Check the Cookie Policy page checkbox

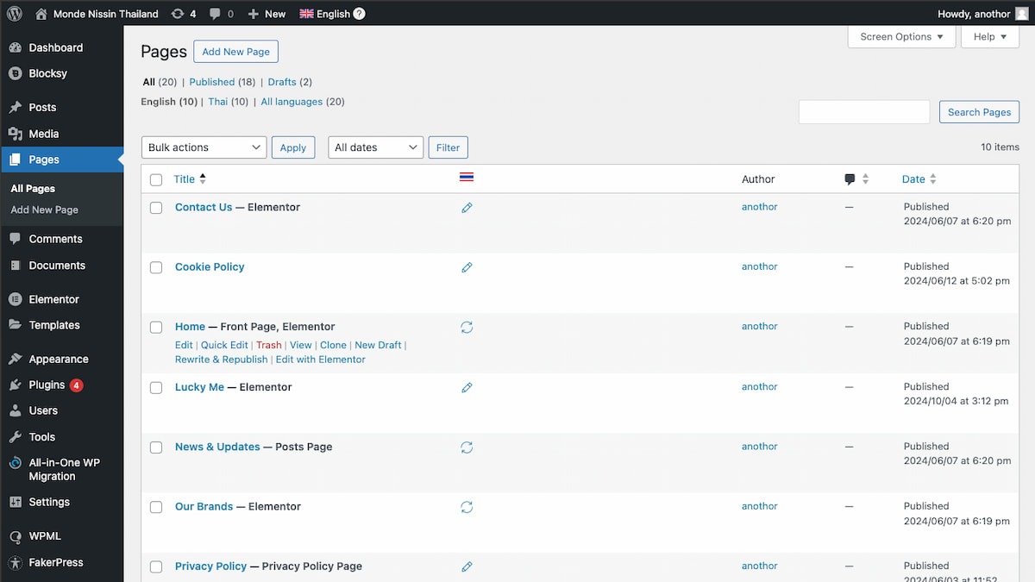click(x=156, y=267)
